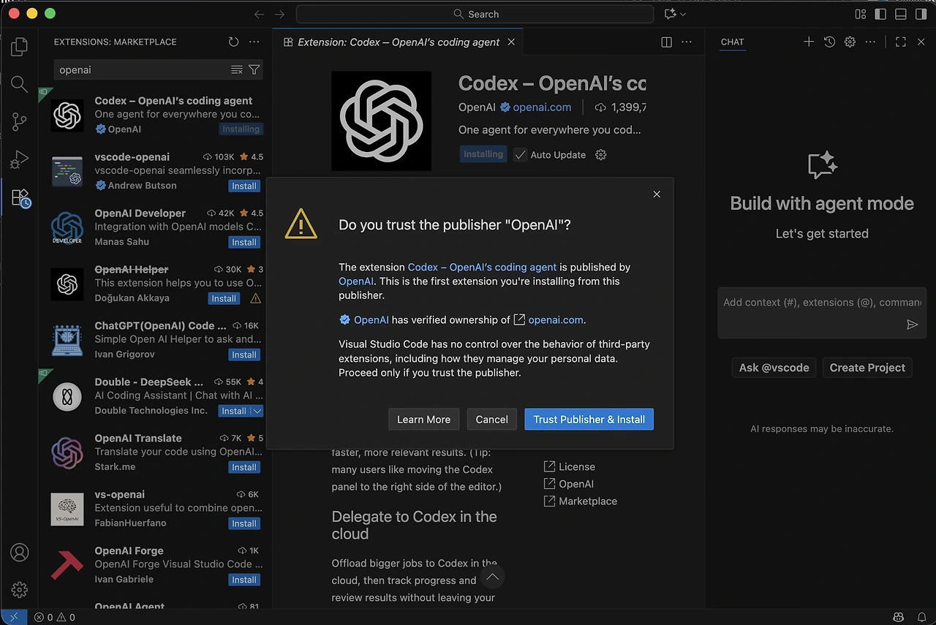Open chat settings gear
This screenshot has width=936, height=625.
[850, 42]
